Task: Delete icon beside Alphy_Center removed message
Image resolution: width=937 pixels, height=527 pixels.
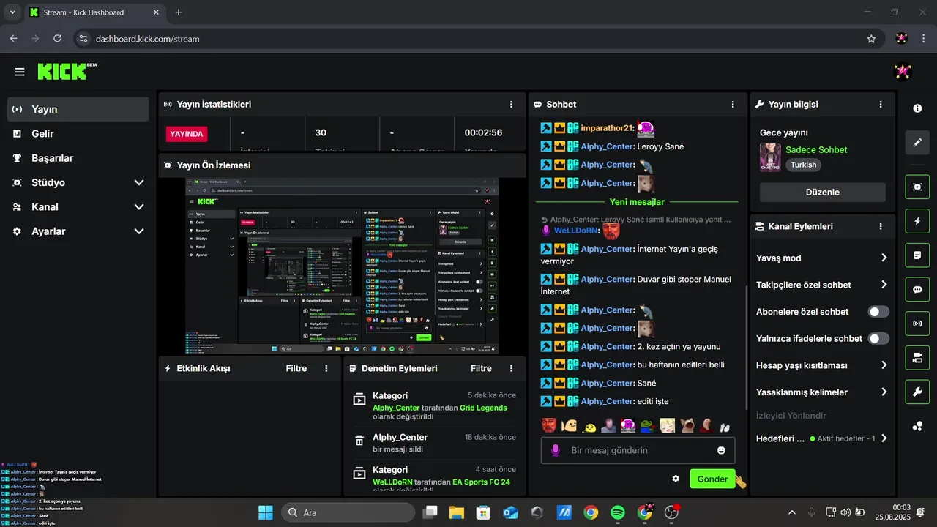Action: (x=359, y=440)
